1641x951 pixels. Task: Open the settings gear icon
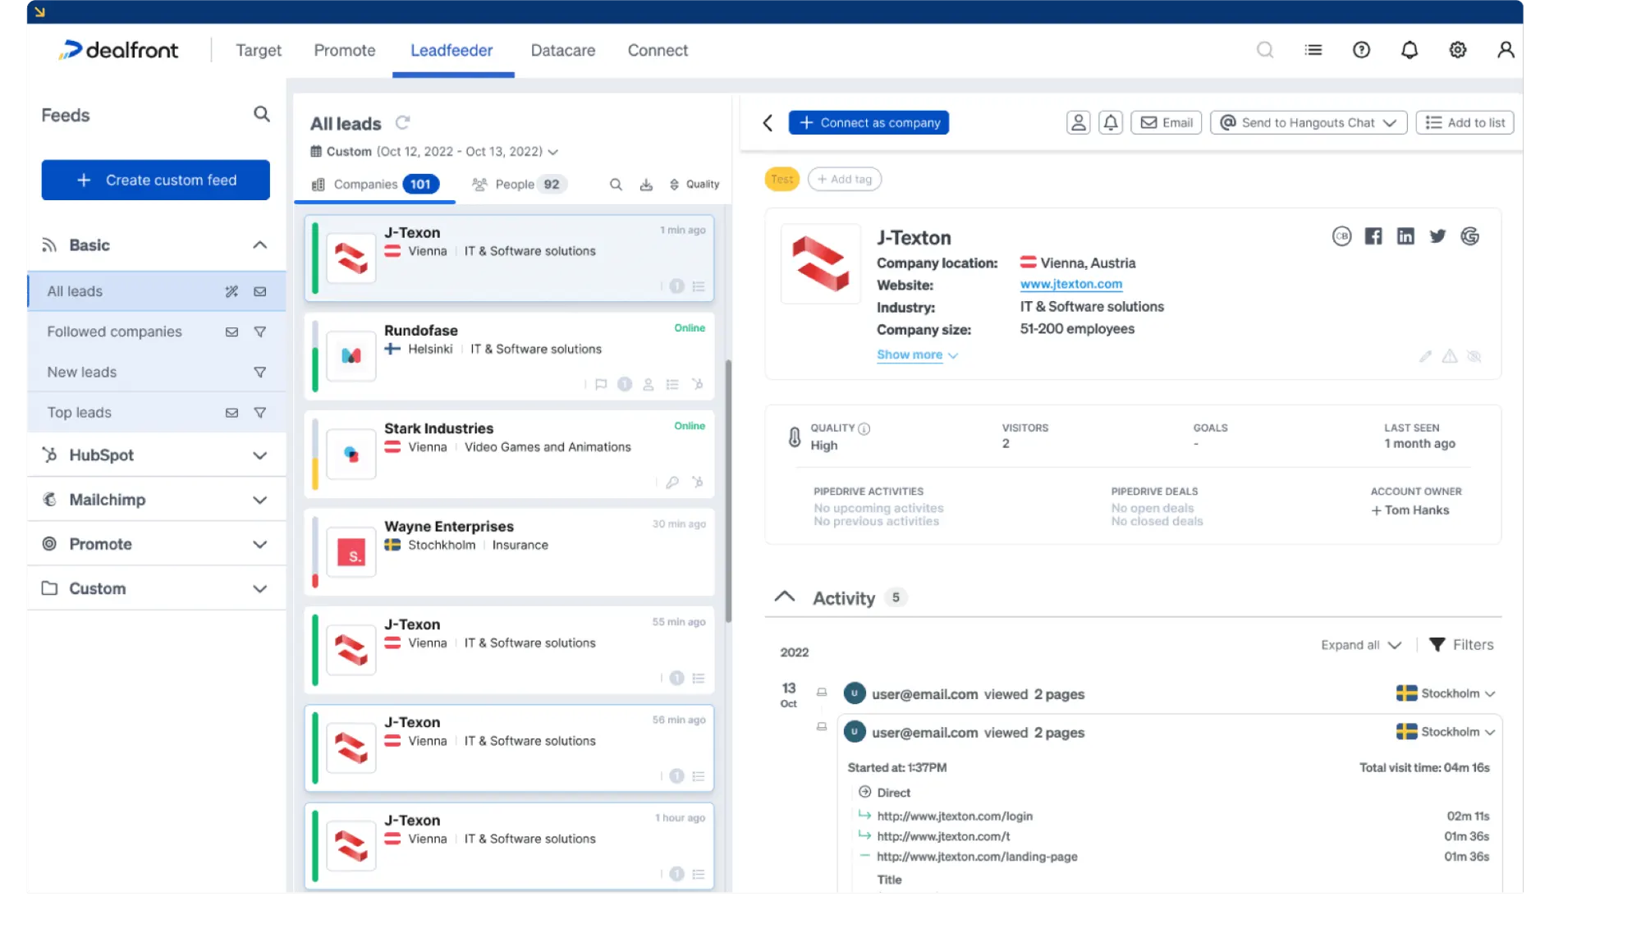[x=1457, y=50]
